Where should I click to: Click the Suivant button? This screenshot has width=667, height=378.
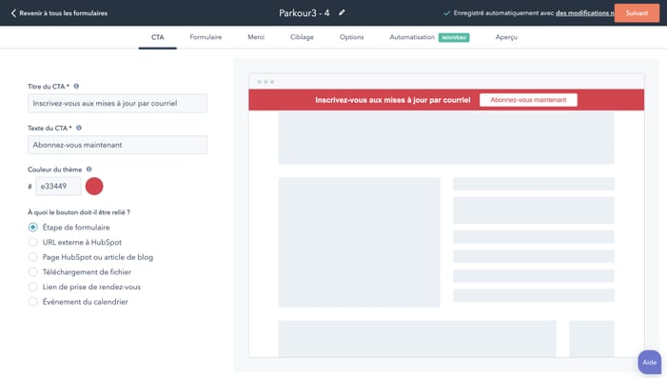point(637,13)
